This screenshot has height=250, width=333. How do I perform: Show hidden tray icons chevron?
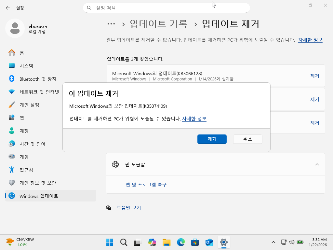(273, 242)
